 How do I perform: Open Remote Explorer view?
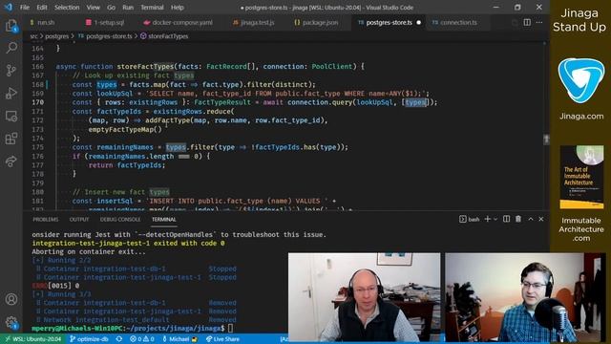point(11,116)
